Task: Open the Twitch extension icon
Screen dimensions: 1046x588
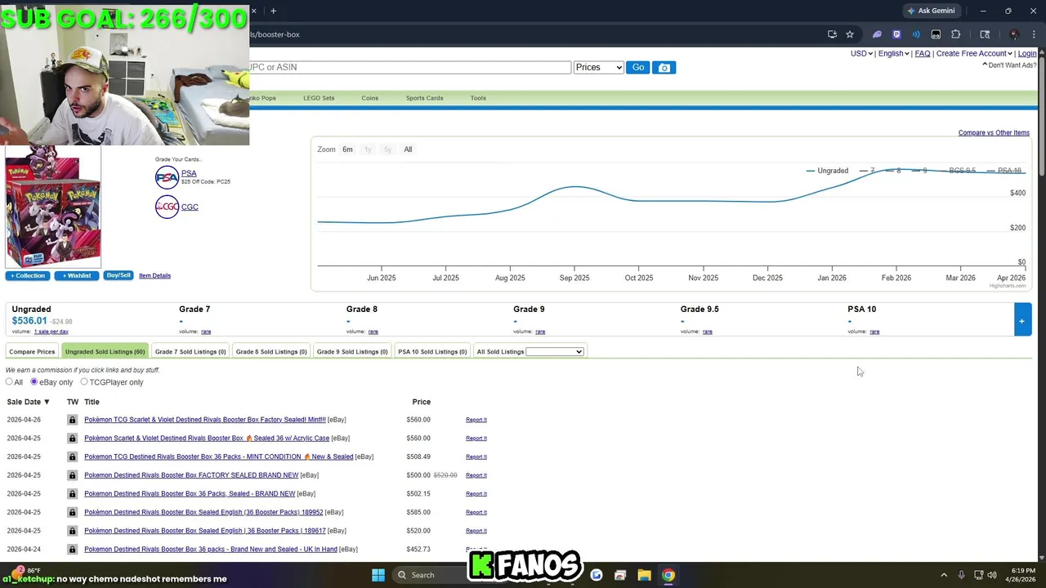Action: [x=896, y=34]
